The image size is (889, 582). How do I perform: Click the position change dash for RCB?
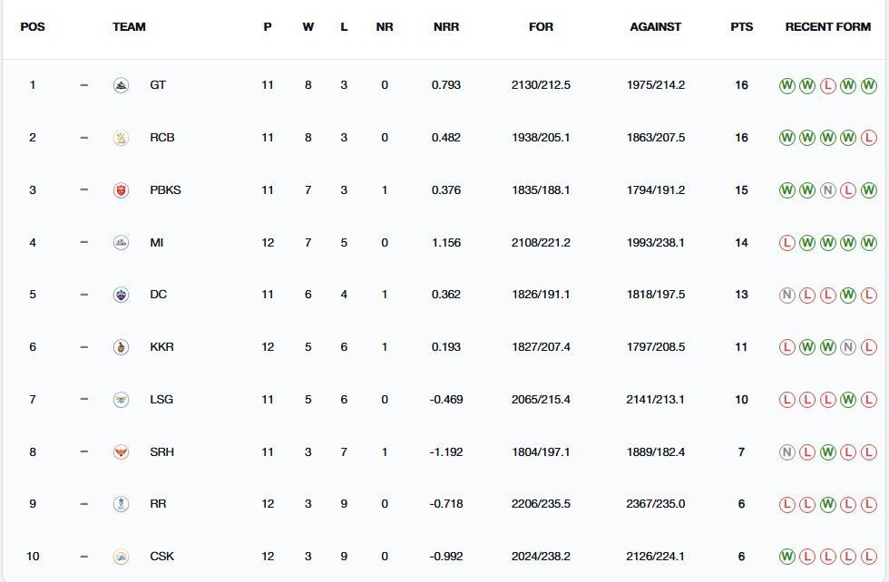(84, 138)
